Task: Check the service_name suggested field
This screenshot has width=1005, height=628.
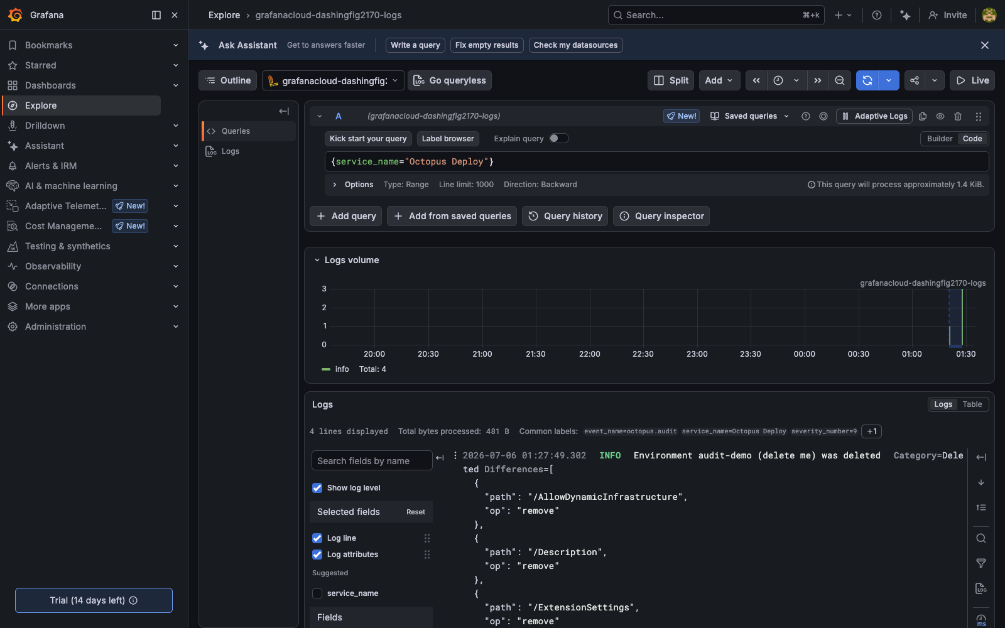Action: click(317, 593)
